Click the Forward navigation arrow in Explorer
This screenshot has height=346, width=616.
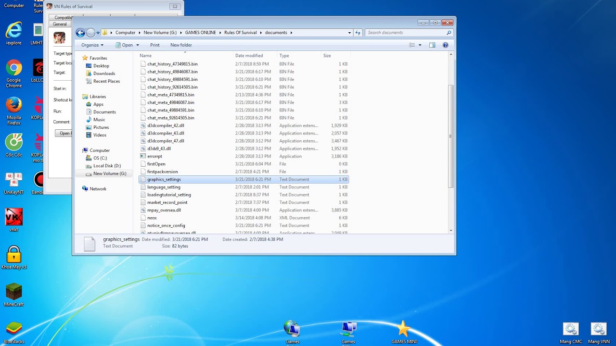click(90, 33)
